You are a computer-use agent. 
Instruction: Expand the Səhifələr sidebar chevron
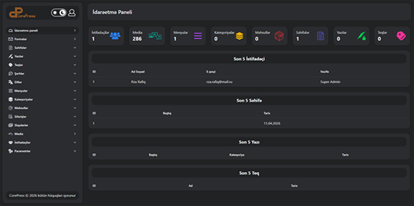[75, 48]
